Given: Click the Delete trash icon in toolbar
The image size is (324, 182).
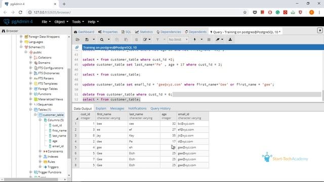Looking at the screenshot, I should click(x=136, y=39).
